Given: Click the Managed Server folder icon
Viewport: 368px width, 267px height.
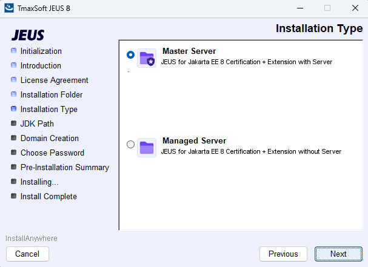Looking at the screenshot, I should click(x=147, y=147).
